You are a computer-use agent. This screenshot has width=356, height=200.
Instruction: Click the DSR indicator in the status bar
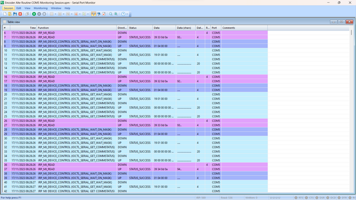[320, 197]
